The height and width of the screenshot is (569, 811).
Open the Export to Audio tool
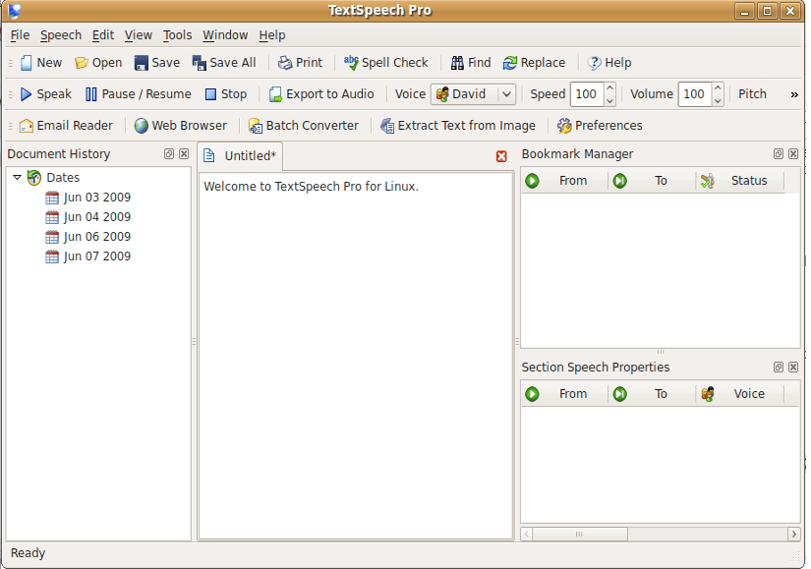point(320,94)
